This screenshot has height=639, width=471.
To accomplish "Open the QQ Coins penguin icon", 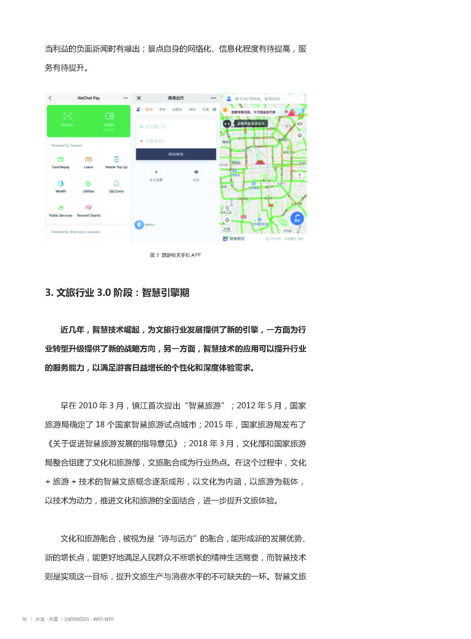I will coord(116,184).
